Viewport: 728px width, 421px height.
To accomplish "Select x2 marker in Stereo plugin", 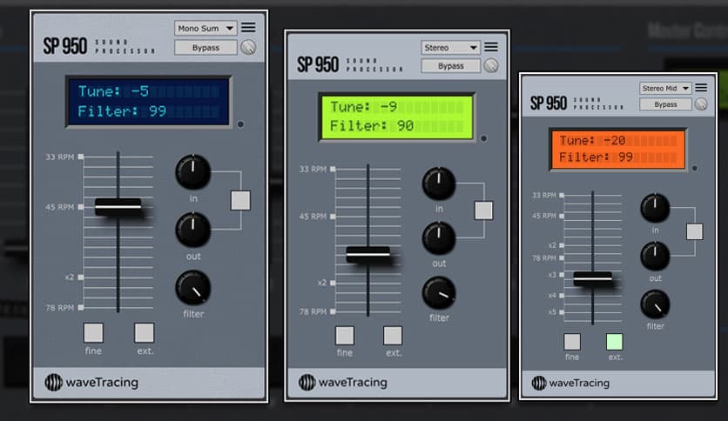I will click(333, 283).
